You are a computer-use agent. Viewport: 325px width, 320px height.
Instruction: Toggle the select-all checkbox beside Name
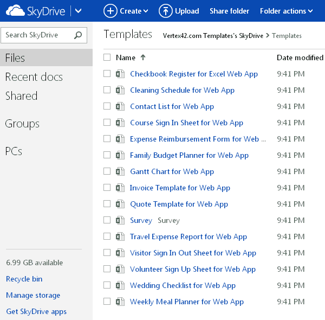pos(107,57)
